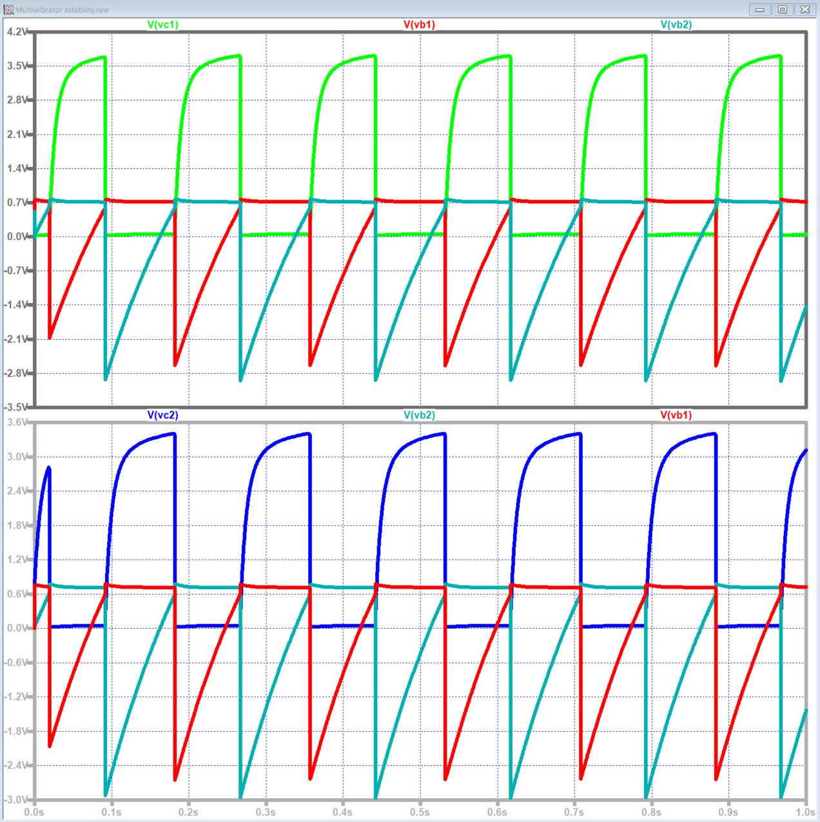
Task: Click the 3.5V axis tick label
Action: click(x=17, y=66)
